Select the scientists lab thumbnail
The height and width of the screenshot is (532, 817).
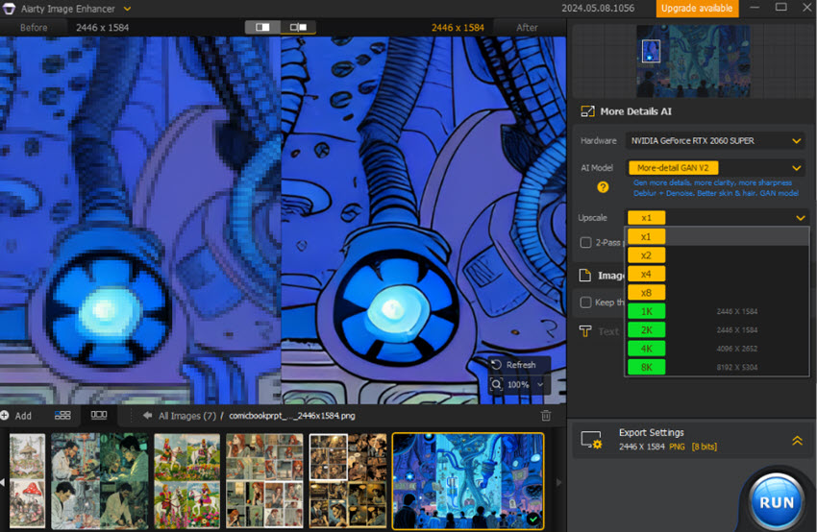(x=99, y=480)
